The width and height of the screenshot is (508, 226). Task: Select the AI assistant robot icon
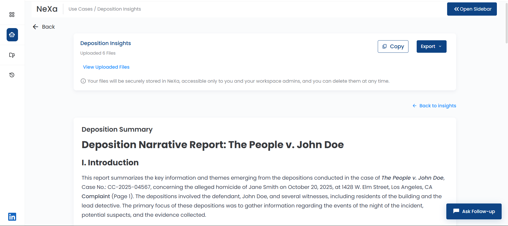tap(12, 35)
